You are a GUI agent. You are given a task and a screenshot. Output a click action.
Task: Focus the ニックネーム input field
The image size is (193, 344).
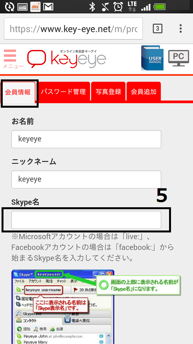86,179
